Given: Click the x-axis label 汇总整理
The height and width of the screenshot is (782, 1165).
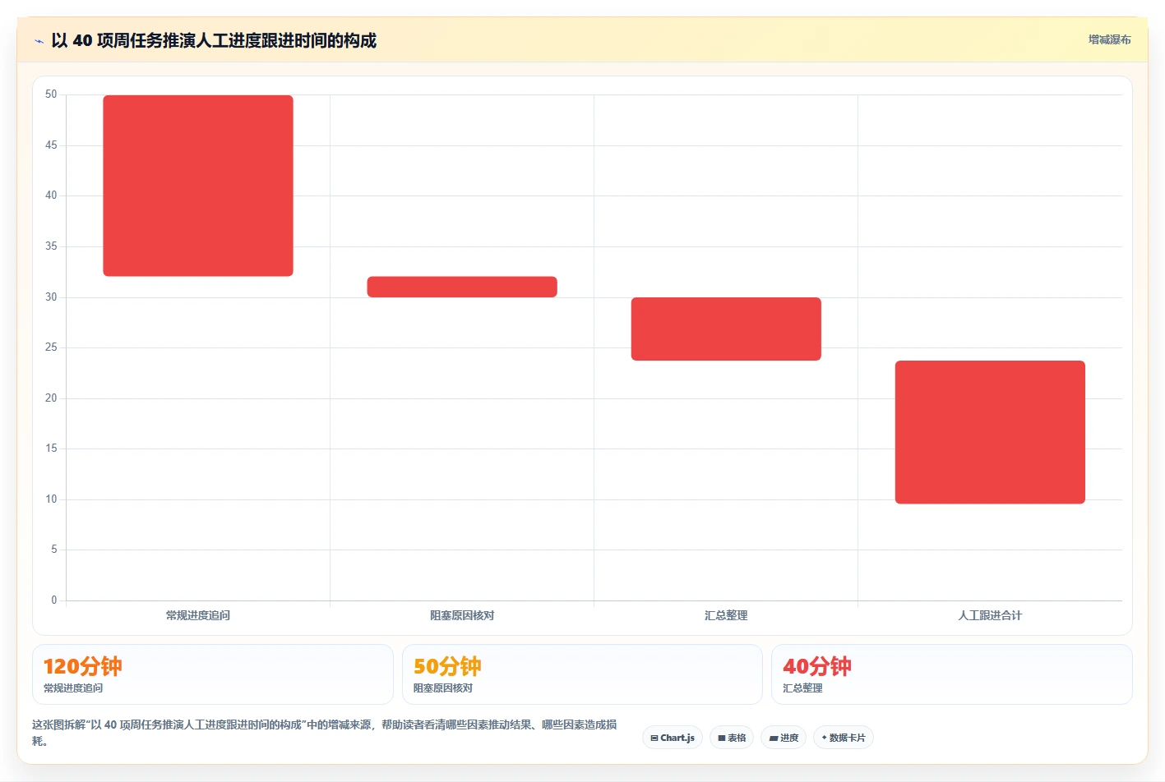Looking at the screenshot, I should pyautogui.click(x=726, y=615).
